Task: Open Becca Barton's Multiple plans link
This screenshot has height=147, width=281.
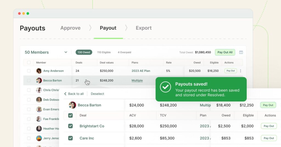Action: (137, 81)
